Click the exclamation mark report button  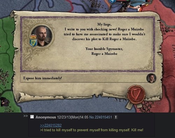tap(116, 117)
